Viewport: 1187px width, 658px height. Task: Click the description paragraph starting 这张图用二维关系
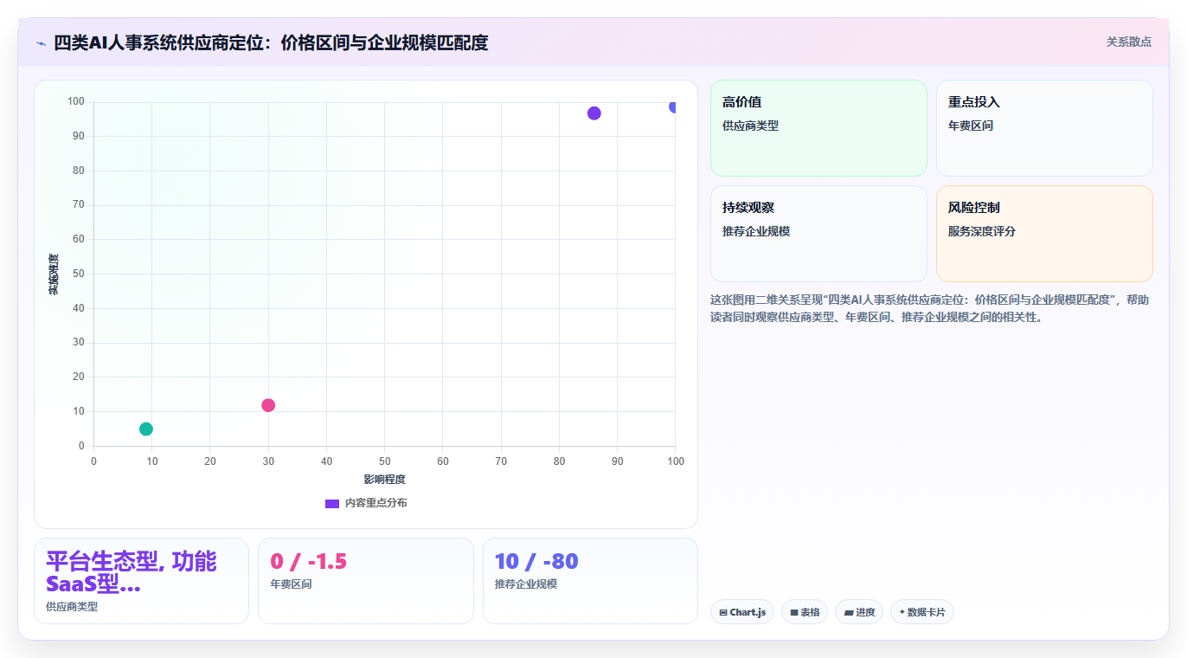click(930, 308)
